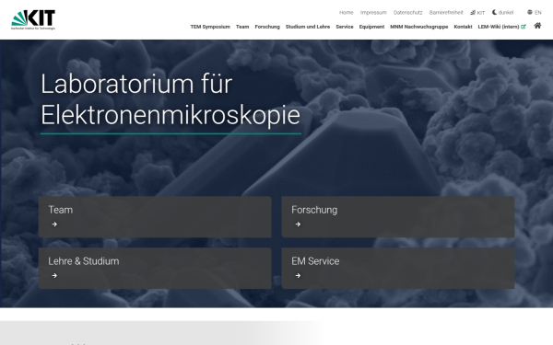Open LEM-Wiki (intern) link
The height and width of the screenshot is (345, 553).
(x=499, y=27)
